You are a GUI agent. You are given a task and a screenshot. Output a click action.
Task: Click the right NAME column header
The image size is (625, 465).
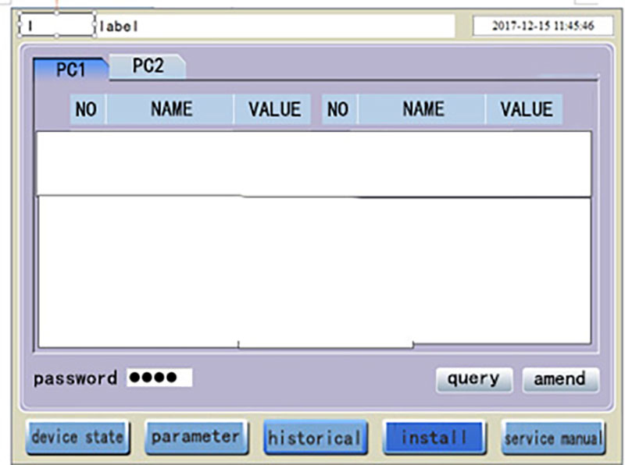tap(423, 109)
